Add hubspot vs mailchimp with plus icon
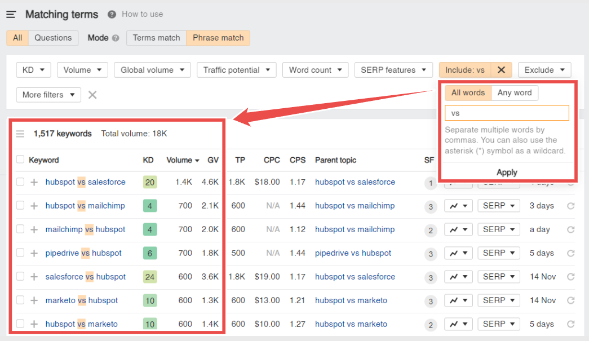Screen dimensions: 589x341 click(34, 206)
